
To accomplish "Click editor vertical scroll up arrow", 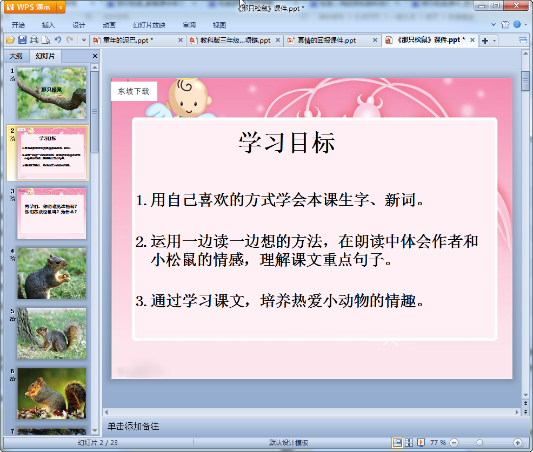I will [525, 53].
